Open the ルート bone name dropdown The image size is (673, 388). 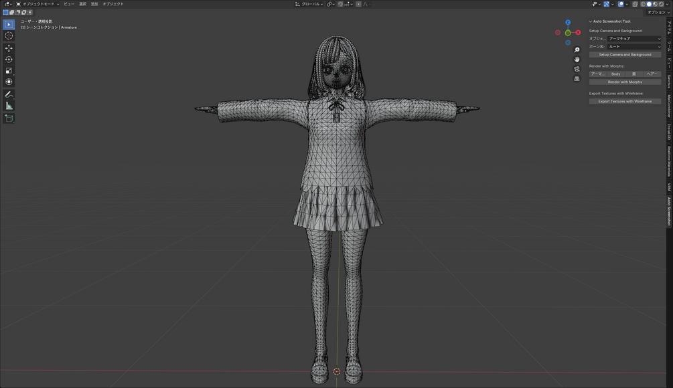click(634, 46)
